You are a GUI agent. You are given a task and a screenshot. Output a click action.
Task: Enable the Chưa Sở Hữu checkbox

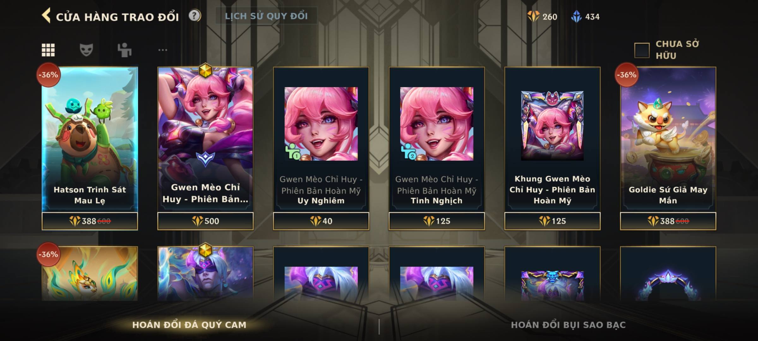pos(642,50)
